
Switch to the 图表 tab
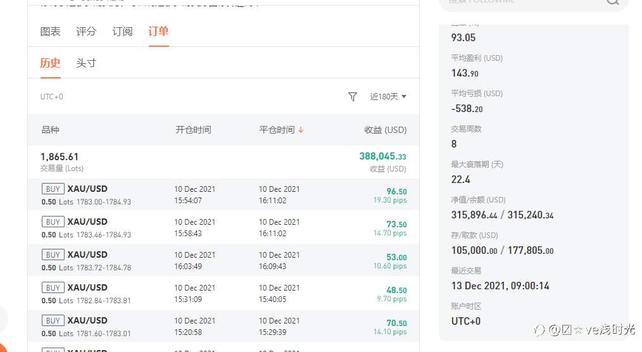pos(51,31)
